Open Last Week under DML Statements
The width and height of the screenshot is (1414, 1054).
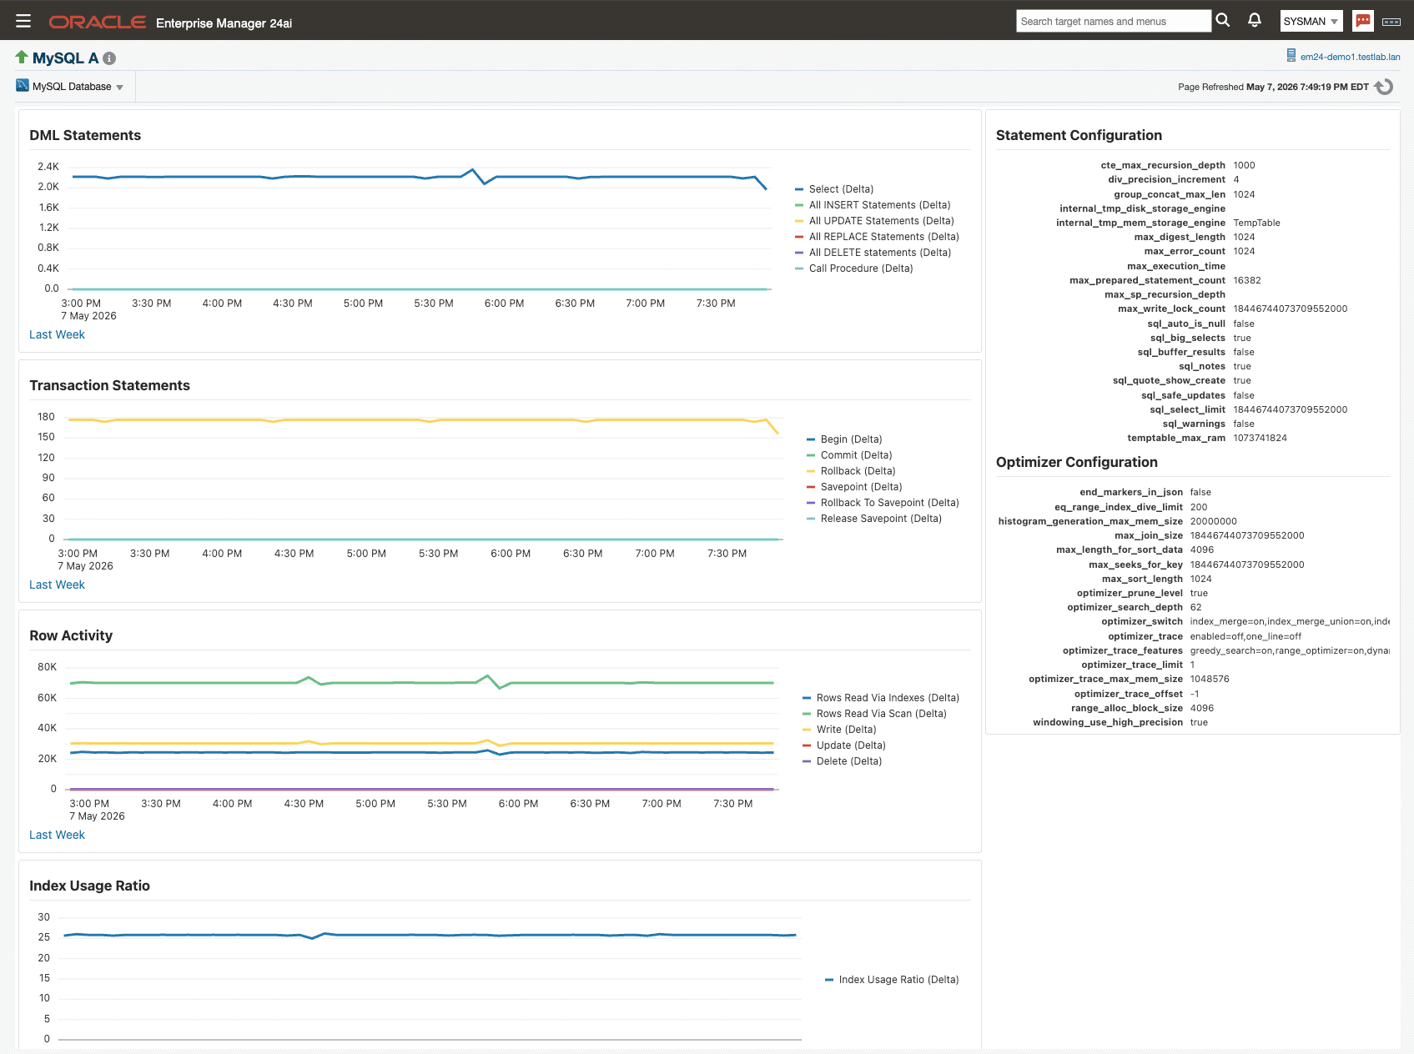tap(57, 334)
